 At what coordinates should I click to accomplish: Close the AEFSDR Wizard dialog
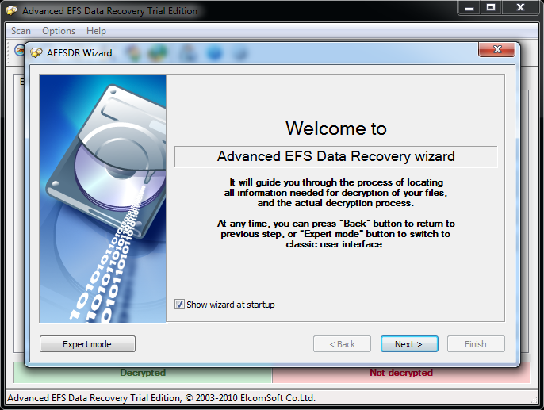point(497,50)
